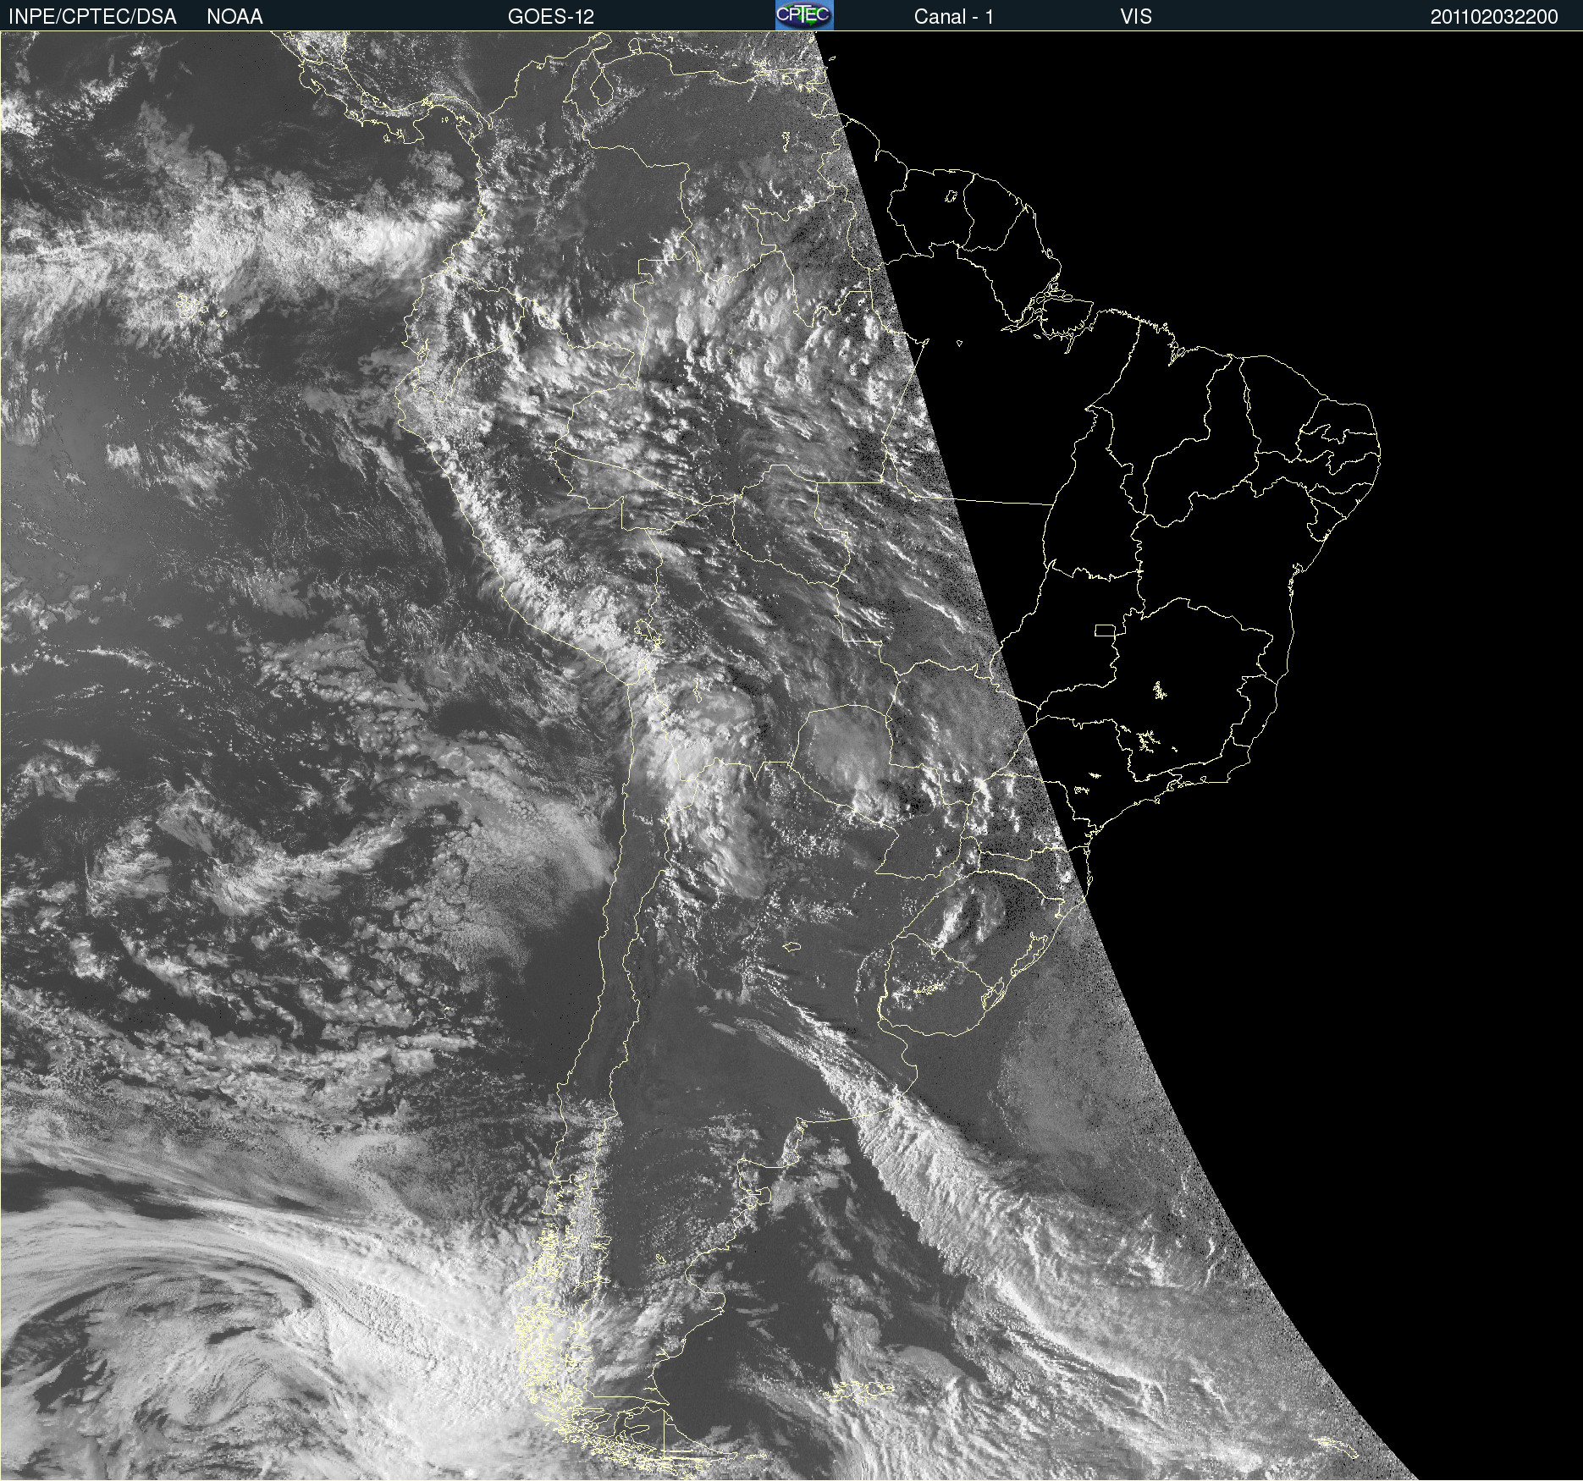Select the VIS channel label
Screen dimensions: 1583x1481
1136,17
